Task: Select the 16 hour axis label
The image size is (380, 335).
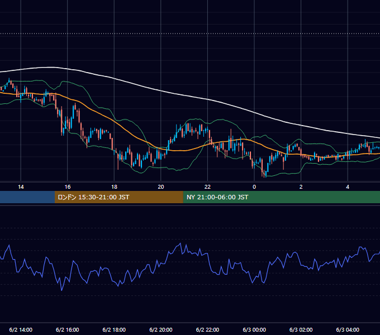Action: pos(68,187)
